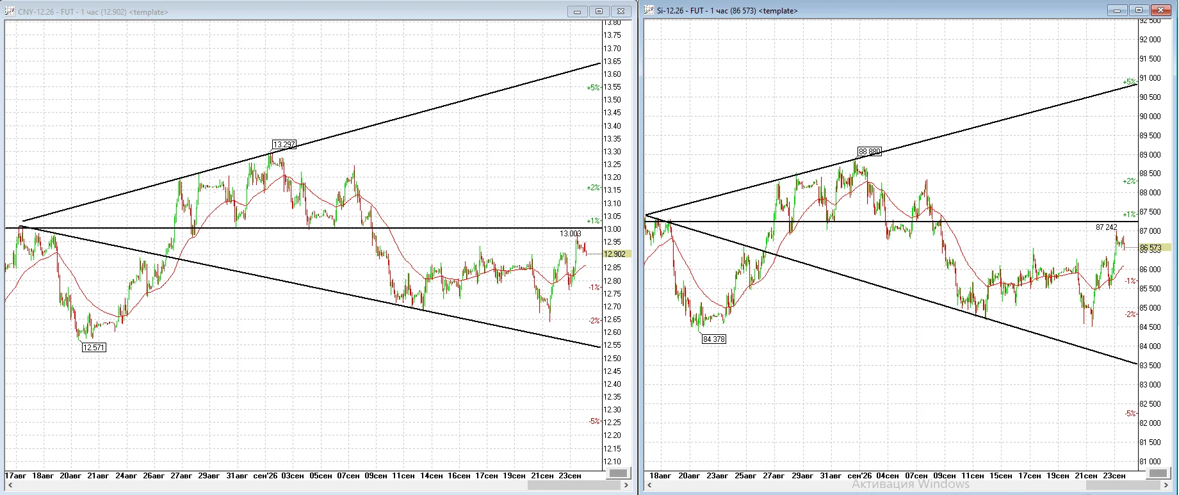Click gray corner button under Si price axis

click(1159, 473)
